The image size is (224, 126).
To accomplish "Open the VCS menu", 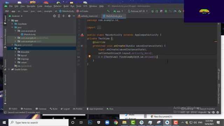I will [x=85, y=6].
